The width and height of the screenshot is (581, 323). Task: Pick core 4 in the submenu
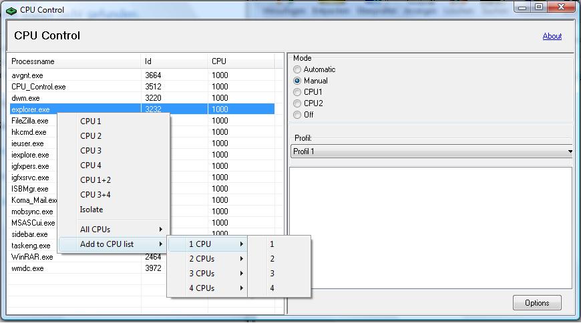(279, 288)
